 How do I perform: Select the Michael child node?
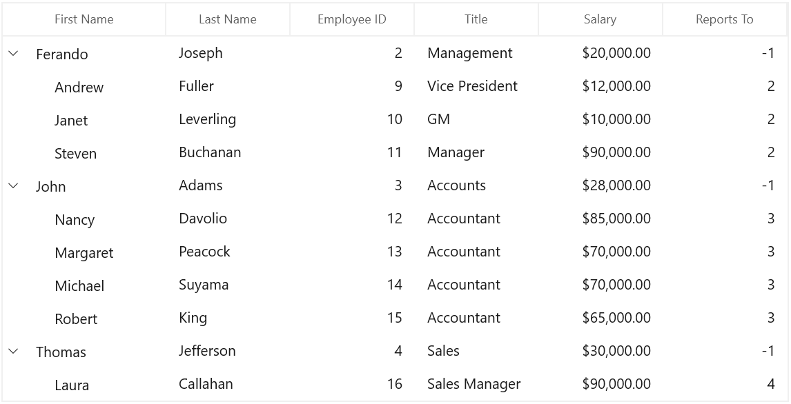[x=79, y=285]
